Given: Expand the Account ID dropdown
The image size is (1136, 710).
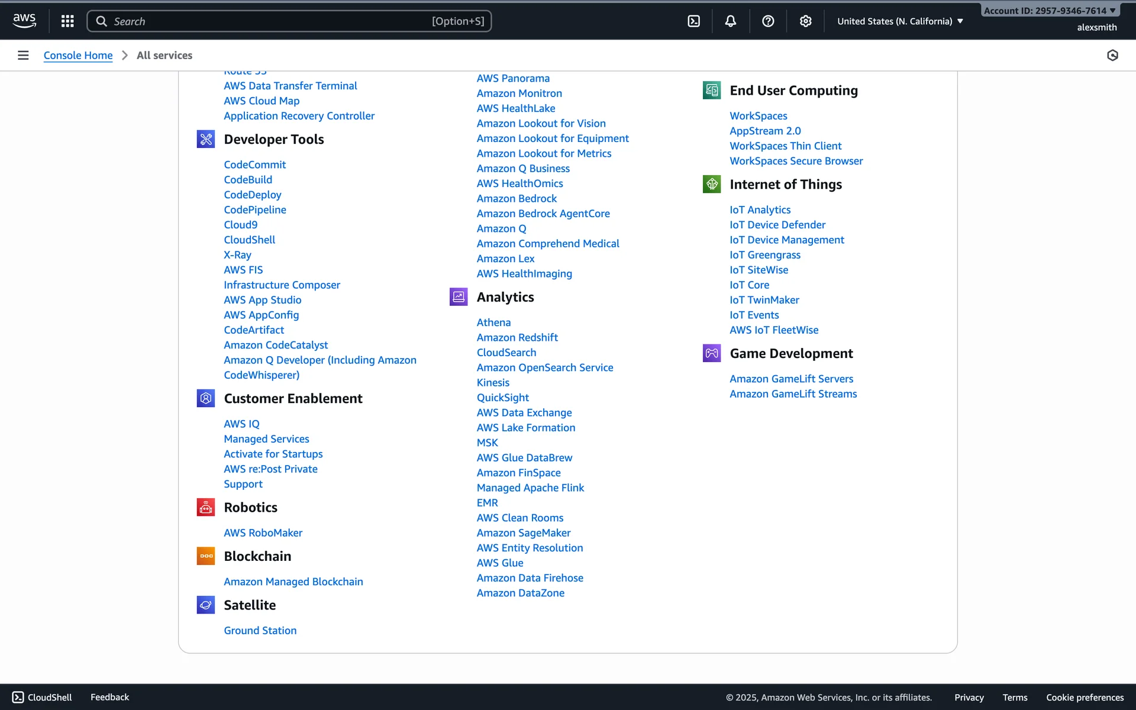Looking at the screenshot, I should coord(1050,11).
